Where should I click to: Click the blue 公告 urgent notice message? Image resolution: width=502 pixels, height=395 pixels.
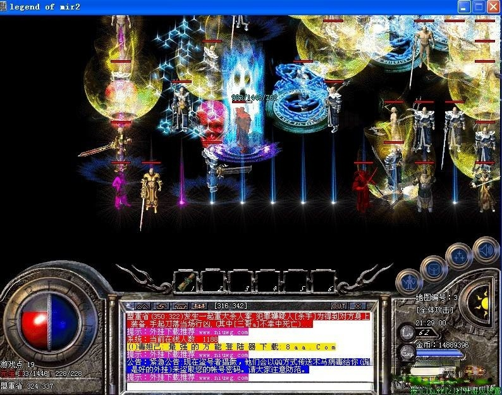(x=248, y=366)
